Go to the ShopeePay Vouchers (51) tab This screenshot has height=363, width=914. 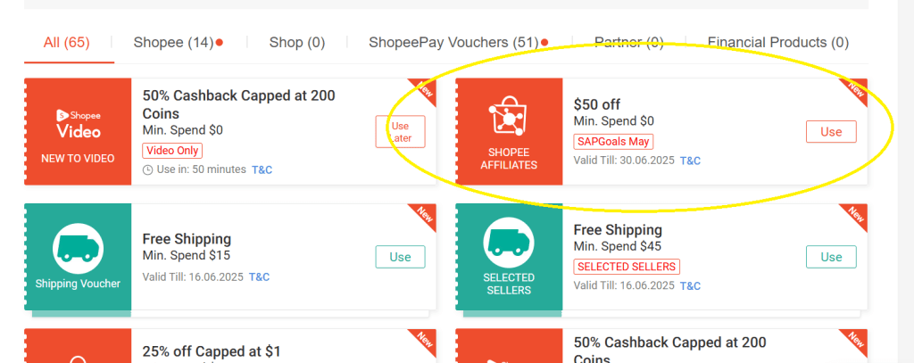(453, 42)
